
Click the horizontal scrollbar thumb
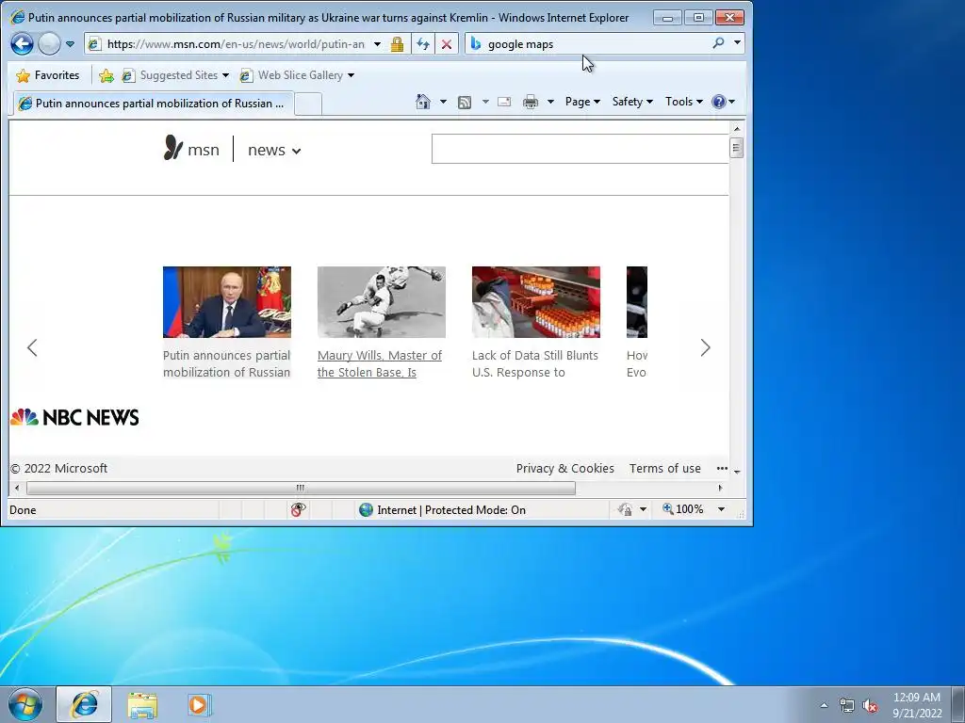pyautogui.click(x=301, y=489)
